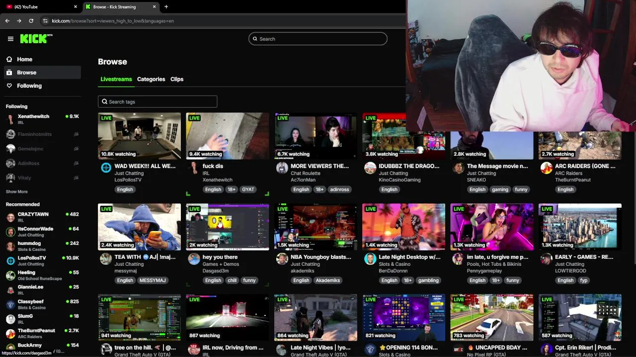Expand followed channels with Show More
This screenshot has width=636, height=357.
point(17,192)
